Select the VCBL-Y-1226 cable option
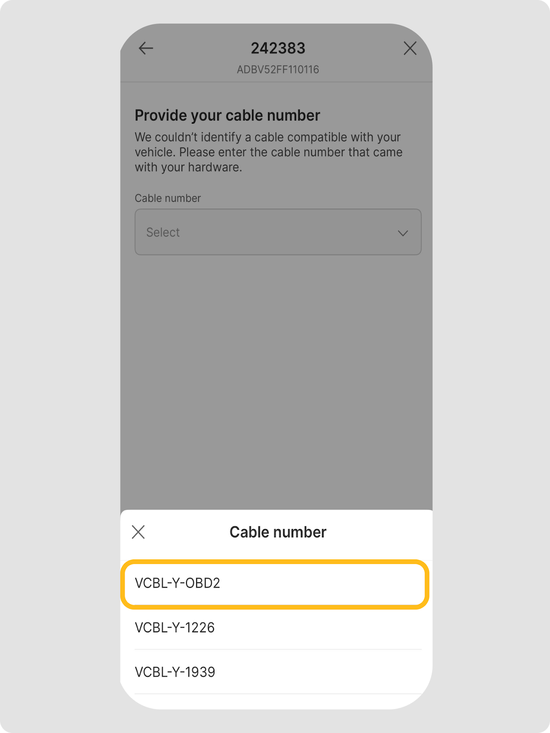550x733 pixels. (x=175, y=628)
